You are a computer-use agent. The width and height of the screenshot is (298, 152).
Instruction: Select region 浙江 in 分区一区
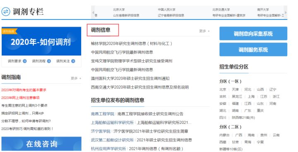pos(276,97)
